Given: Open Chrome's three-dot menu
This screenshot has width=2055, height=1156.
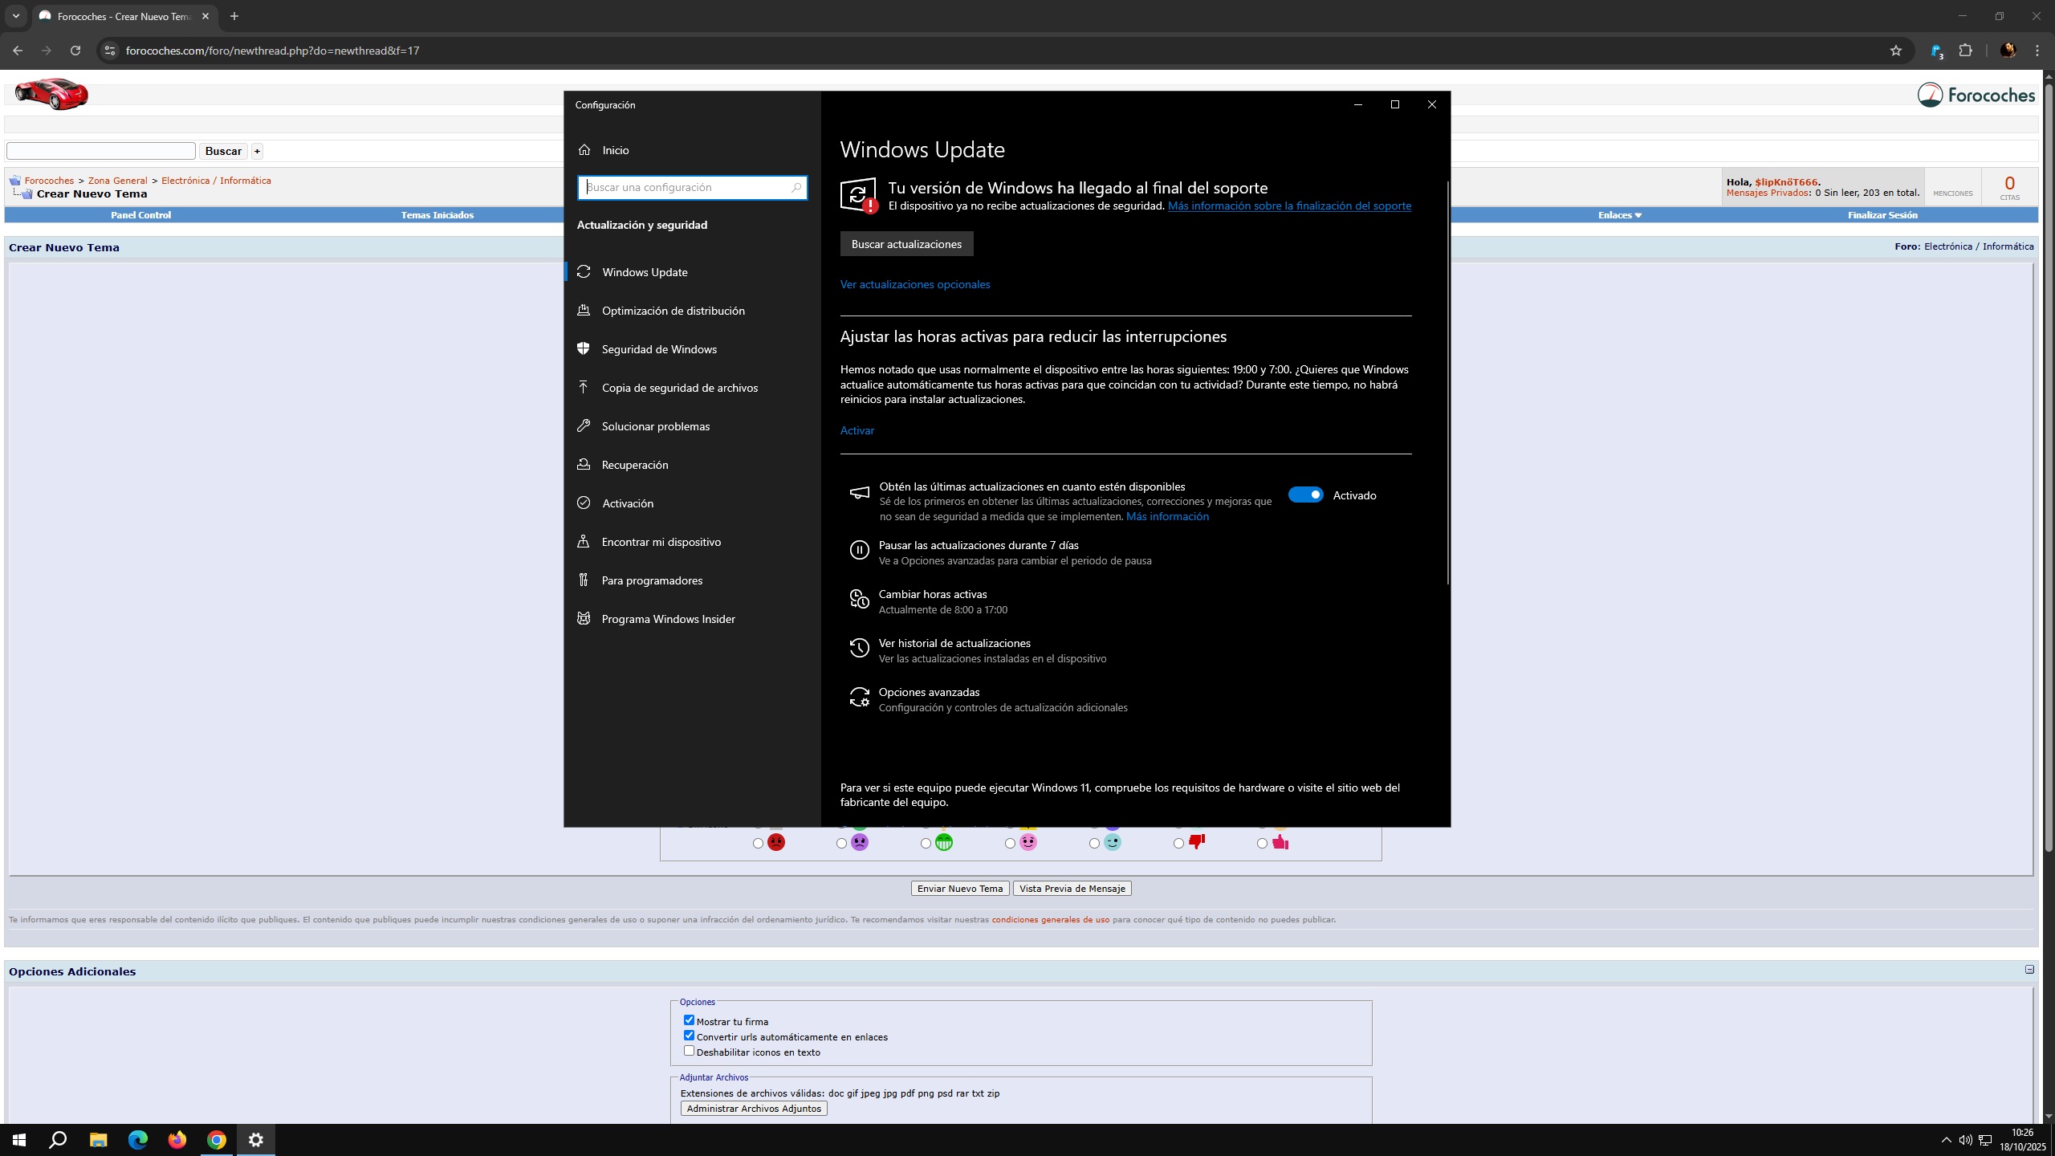Looking at the screenshot, I should [2037, 51].
